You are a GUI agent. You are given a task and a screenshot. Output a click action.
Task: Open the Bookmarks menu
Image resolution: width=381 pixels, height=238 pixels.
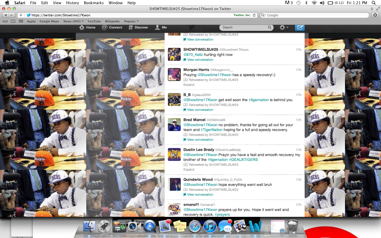tap(94, 3)
